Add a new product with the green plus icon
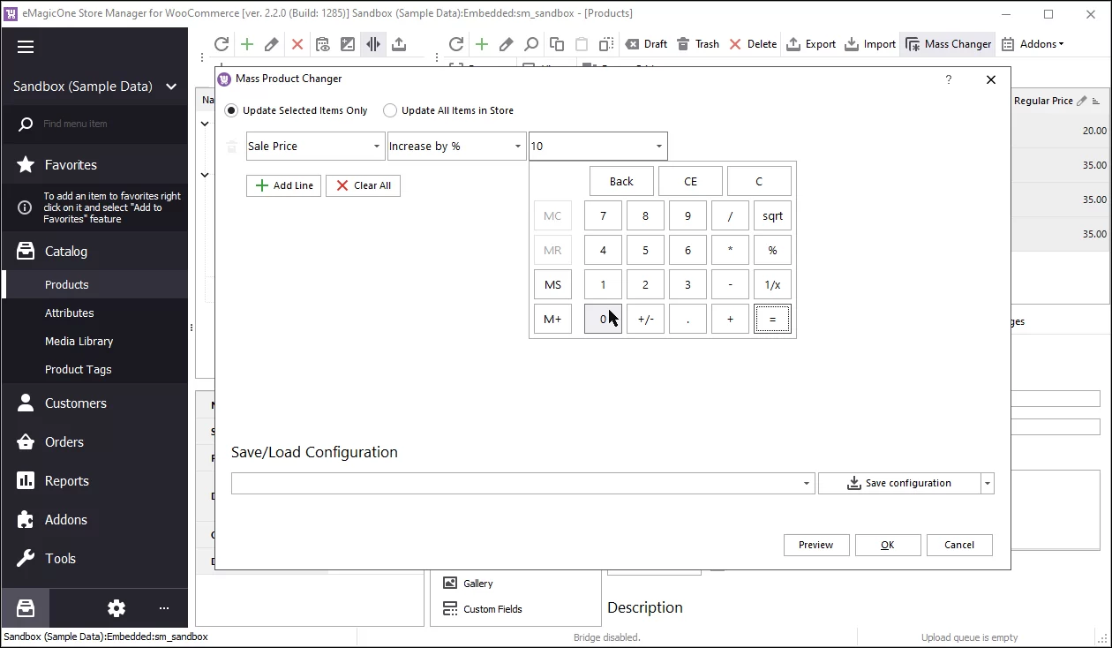 pos(247,43)
